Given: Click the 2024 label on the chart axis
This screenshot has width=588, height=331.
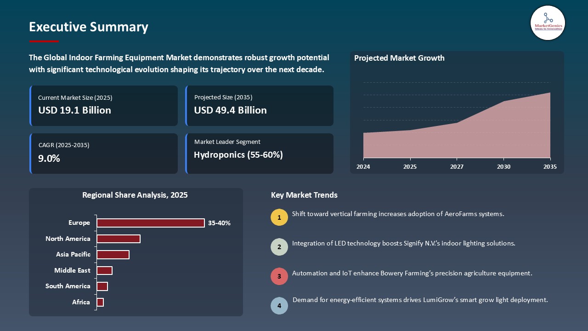Looking at the screenshot, I should pyautogui.click(x=363, y=167).
